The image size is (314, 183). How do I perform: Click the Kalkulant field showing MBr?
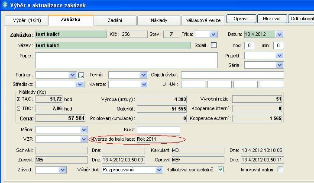click(x=198, y=151)
